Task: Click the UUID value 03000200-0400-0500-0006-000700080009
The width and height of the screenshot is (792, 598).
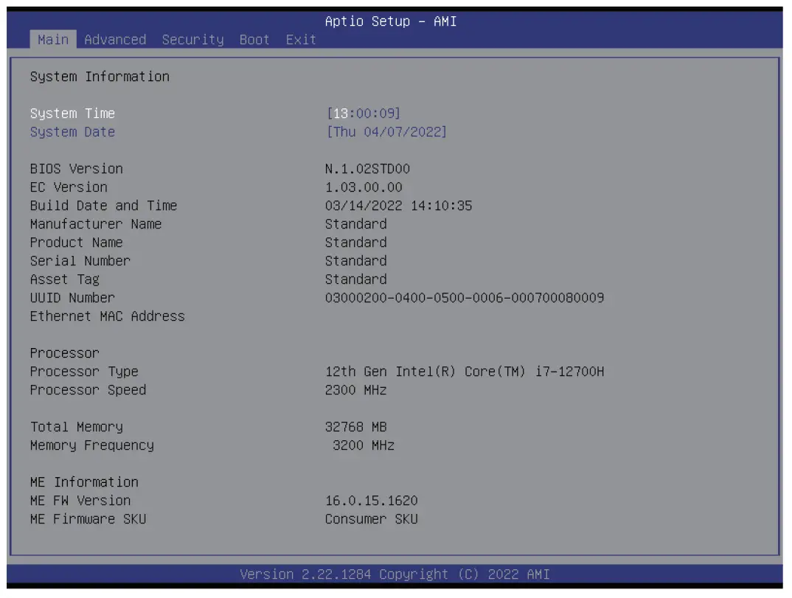Action: tap(465, 298)
